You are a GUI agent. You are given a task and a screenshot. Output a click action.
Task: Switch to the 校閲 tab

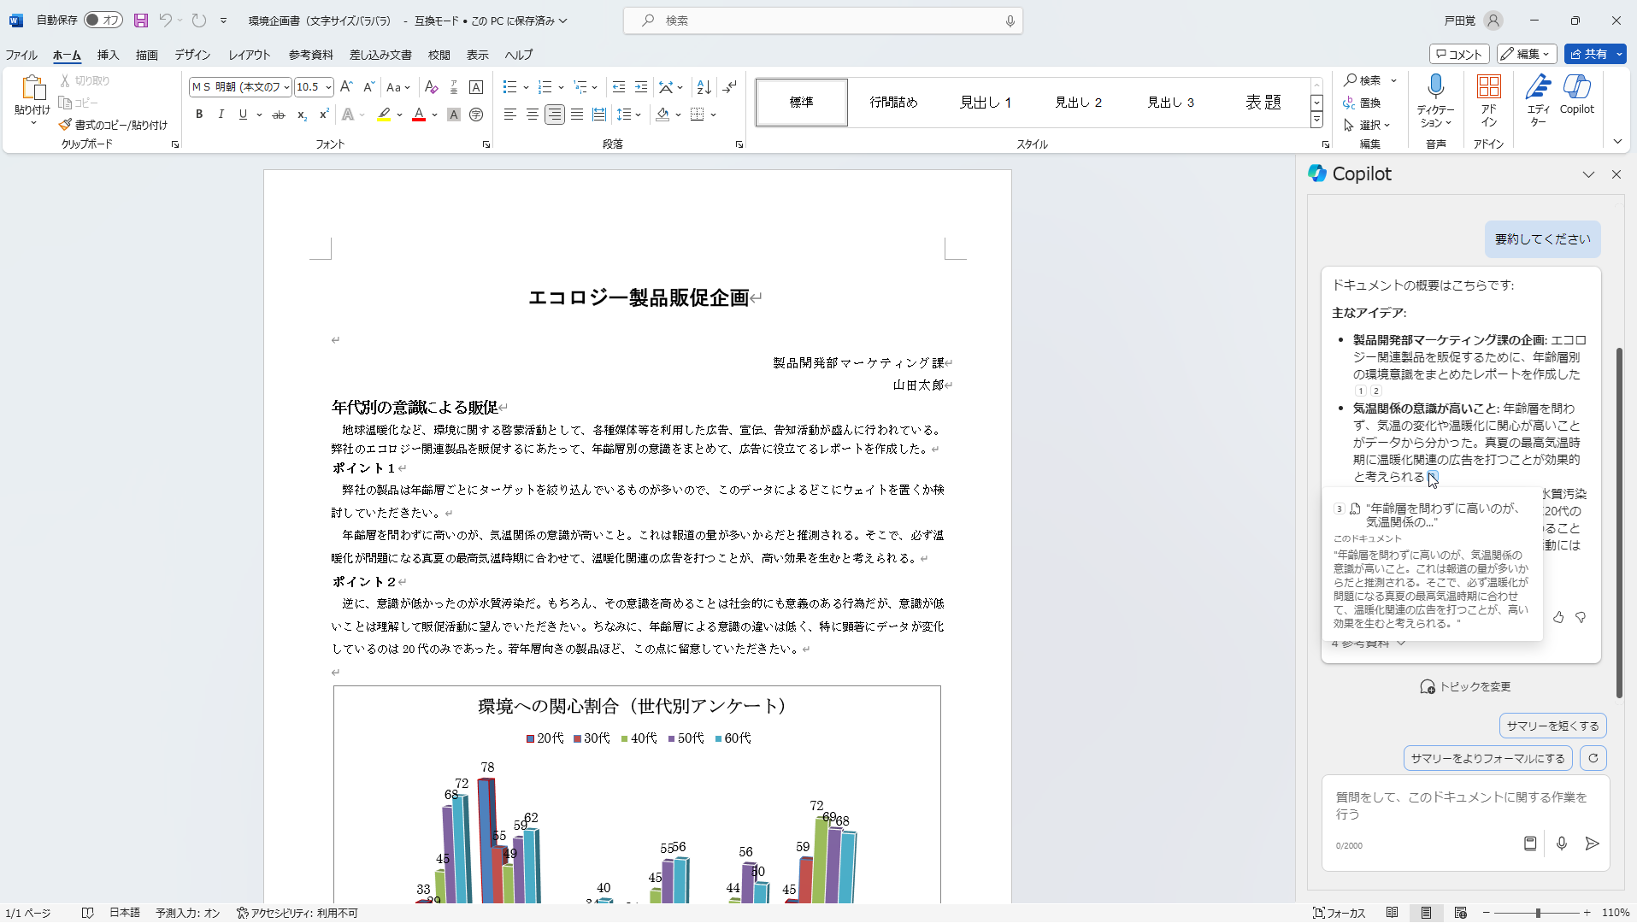(439, 55)
